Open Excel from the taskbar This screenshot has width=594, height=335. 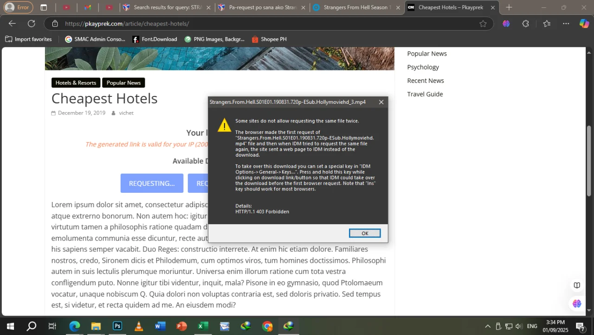(203, 326)
